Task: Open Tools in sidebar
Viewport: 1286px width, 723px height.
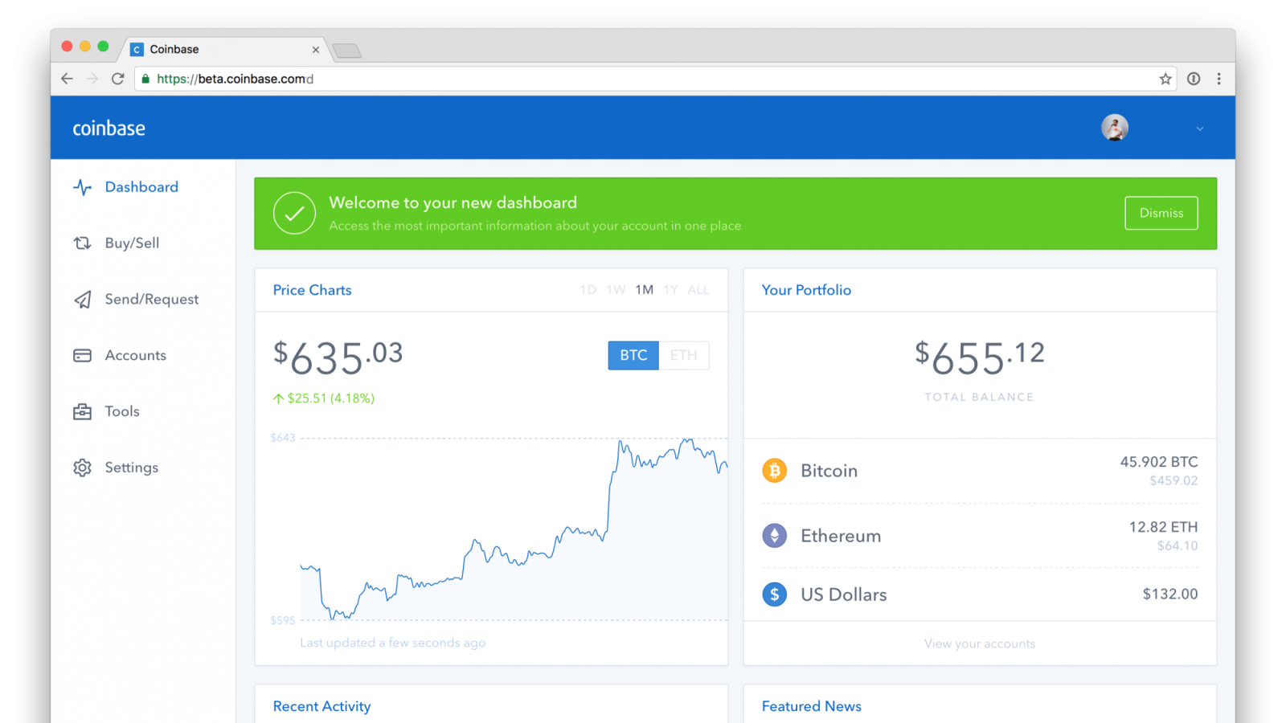Action: point(122,411)
